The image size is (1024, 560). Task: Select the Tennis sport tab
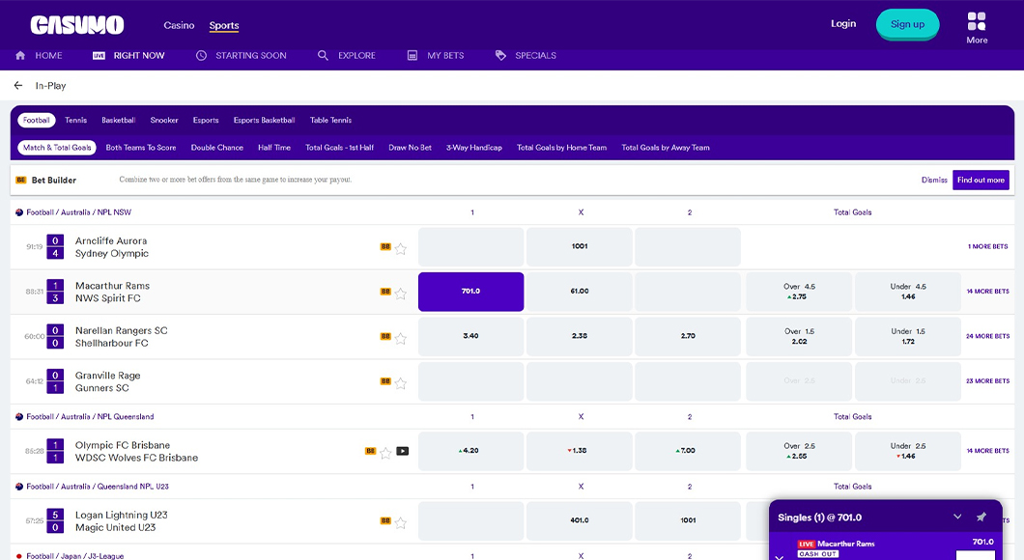[75, 120]
